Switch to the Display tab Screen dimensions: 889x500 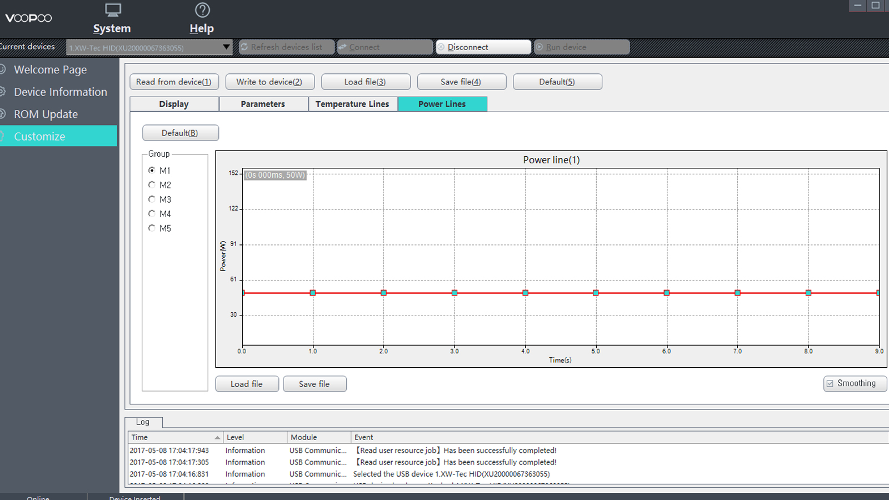[x=174, y=104]
